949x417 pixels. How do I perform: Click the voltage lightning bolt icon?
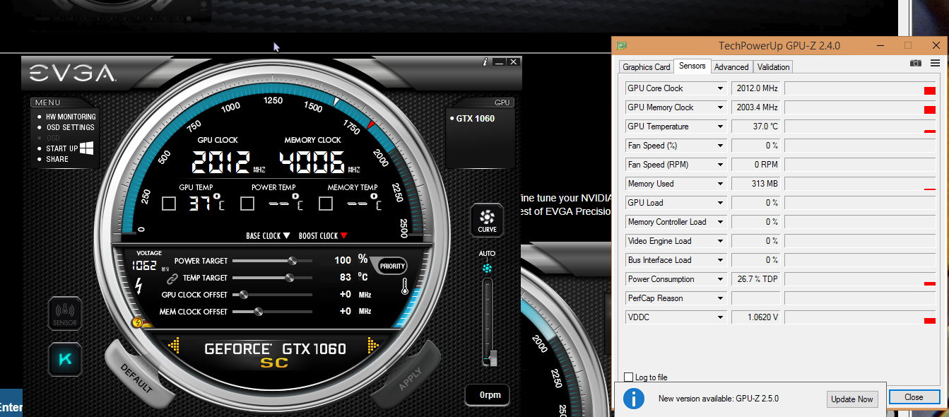(x=139, y=285)
